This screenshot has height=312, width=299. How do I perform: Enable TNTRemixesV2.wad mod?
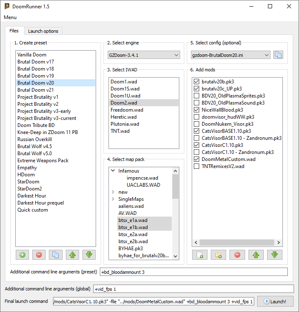pyautogui.click(x=196, y=166)
